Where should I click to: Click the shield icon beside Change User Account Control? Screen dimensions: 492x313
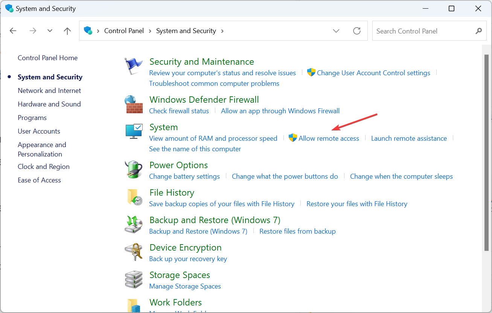pos(311,73)
